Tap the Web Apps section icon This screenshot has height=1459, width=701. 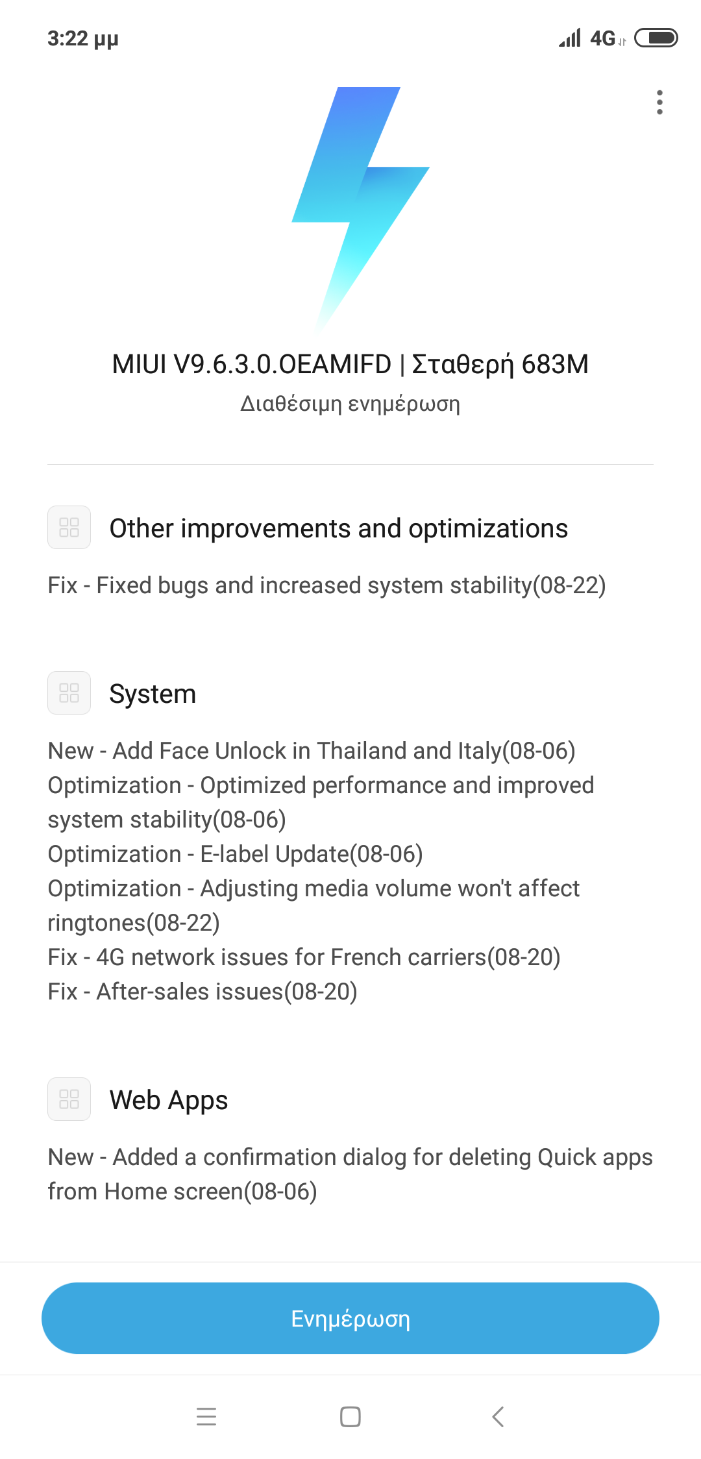coord(69,1099)
